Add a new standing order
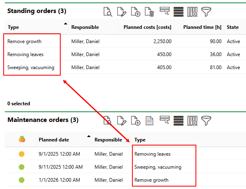The height and width of the screenshot is (189, 246). [x=136, y=12]
